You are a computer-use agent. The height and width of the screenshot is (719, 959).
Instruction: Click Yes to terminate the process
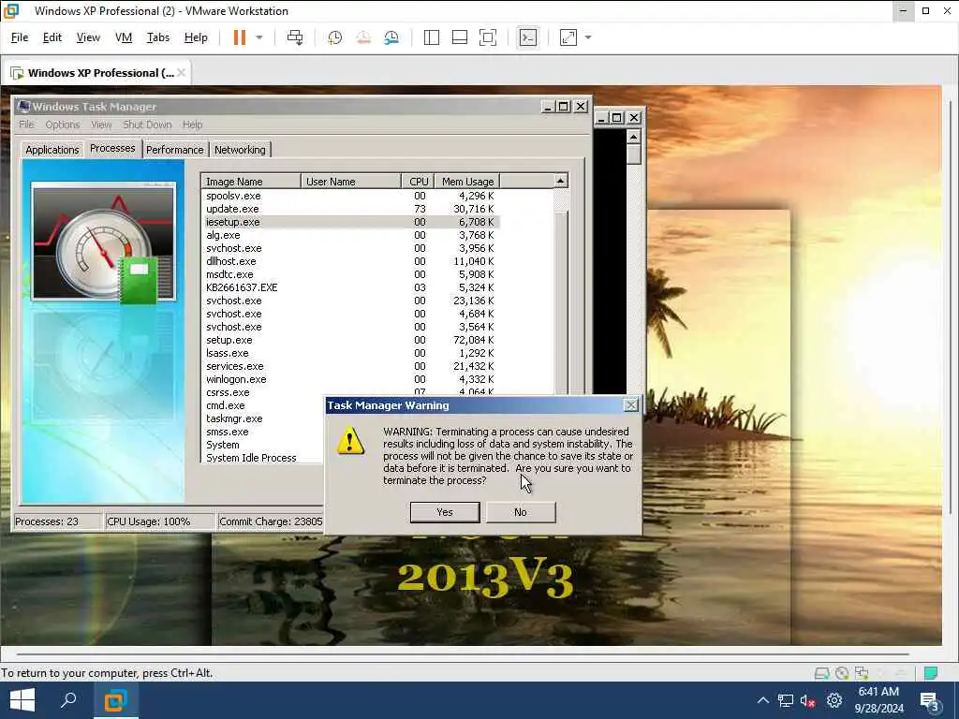(445, 512)
